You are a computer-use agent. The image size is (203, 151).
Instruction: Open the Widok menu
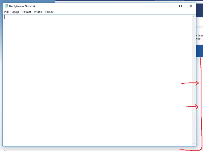click(38, 12)
